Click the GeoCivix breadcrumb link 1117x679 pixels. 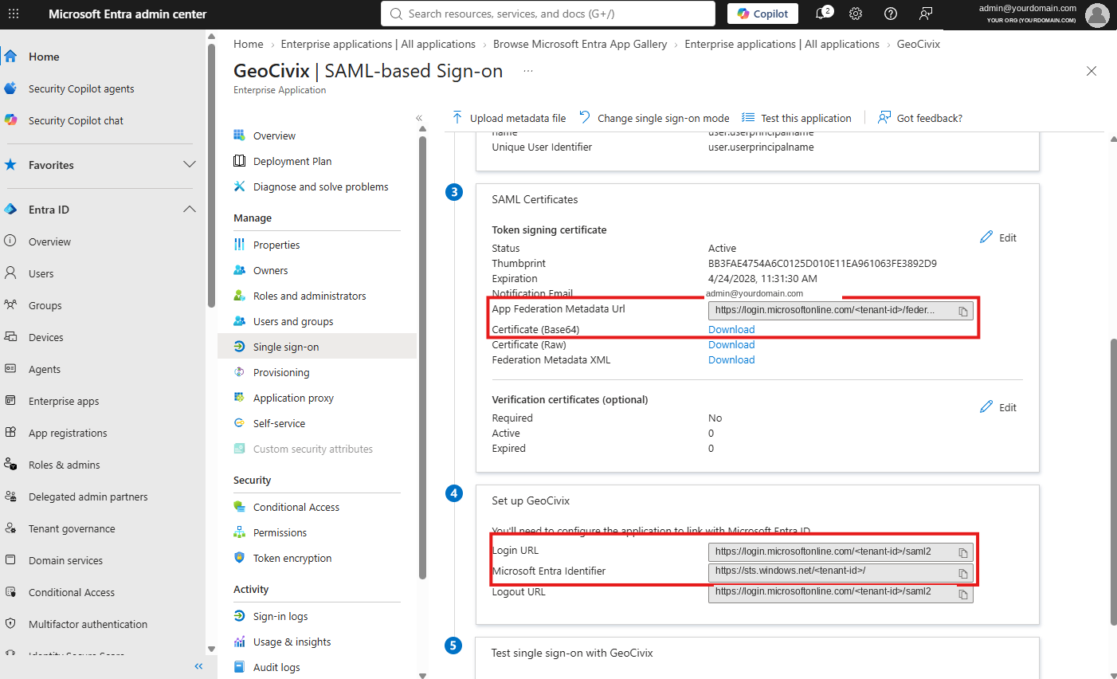(919, 44)
